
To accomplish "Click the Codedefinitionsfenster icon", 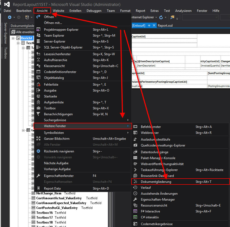I will point(38,72).
